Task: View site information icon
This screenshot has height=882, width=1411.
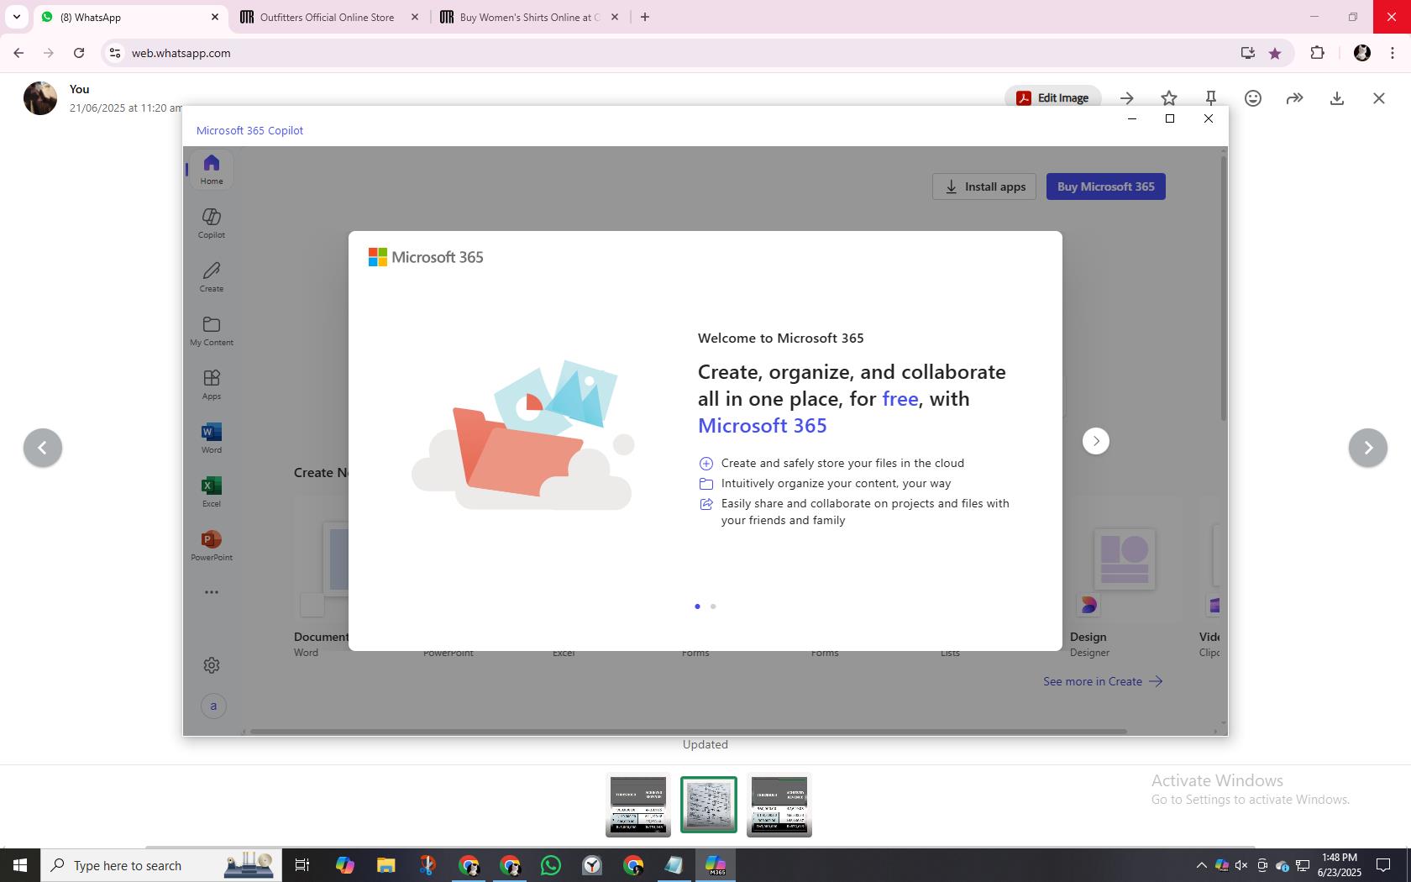Action: (115, 53)
